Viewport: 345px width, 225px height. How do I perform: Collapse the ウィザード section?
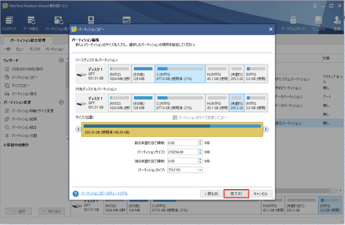click(x=61, y=61)
